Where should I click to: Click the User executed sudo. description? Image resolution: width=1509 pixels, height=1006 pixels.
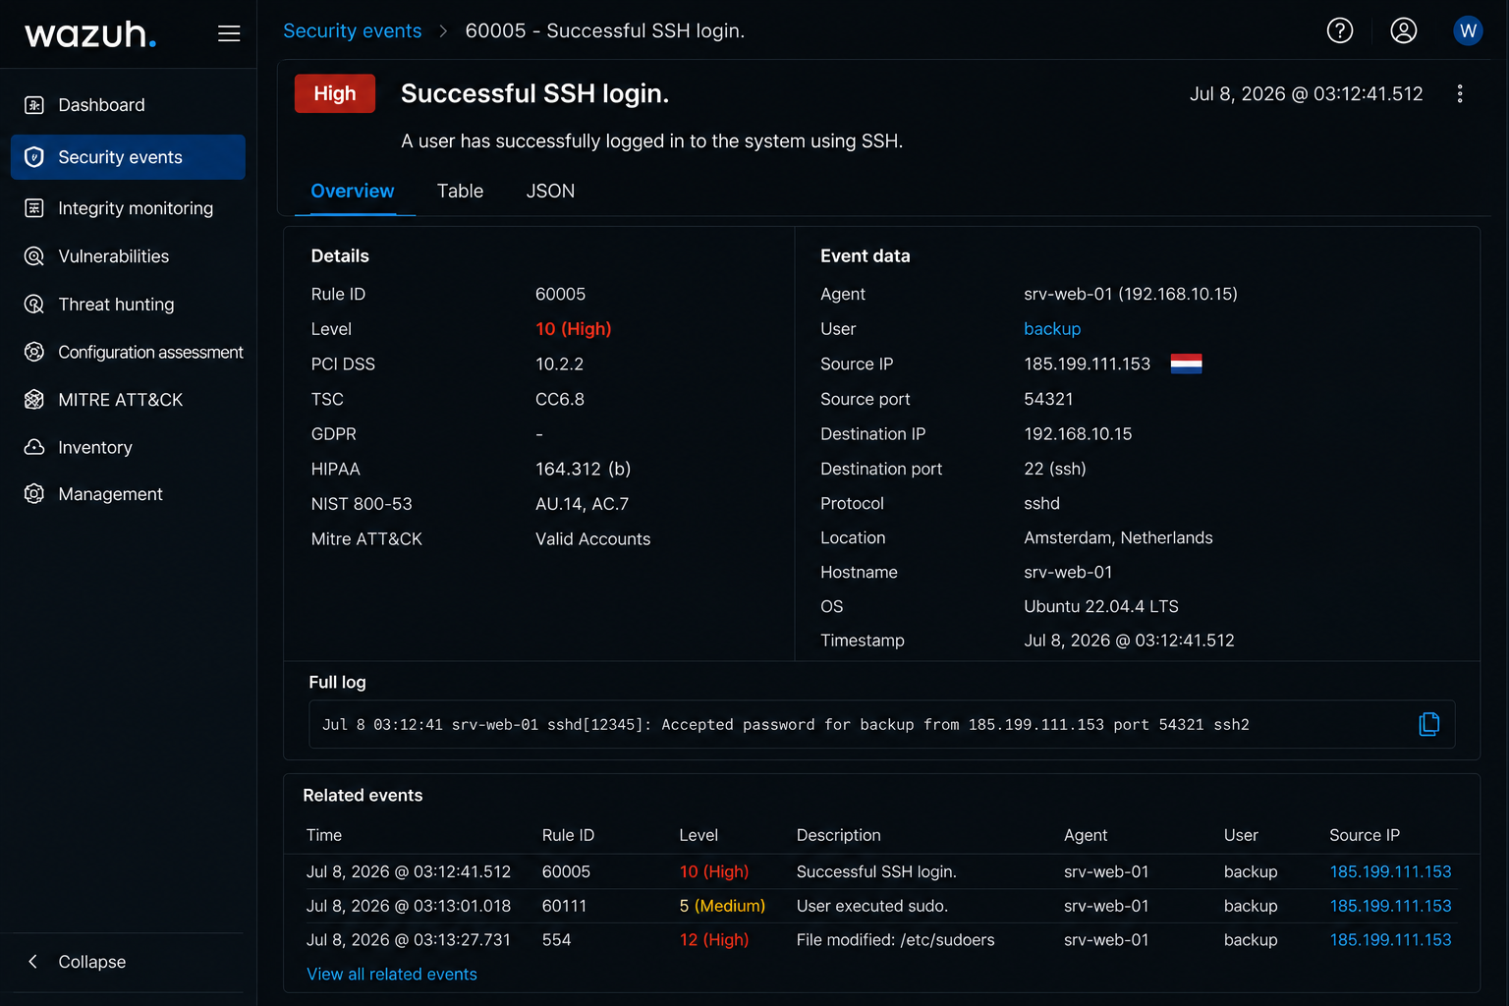(x=872, y=906)
